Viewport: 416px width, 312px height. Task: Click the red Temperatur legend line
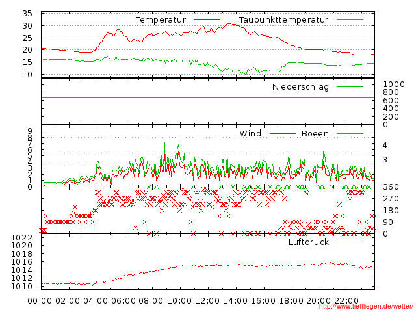tap(207, 20)
